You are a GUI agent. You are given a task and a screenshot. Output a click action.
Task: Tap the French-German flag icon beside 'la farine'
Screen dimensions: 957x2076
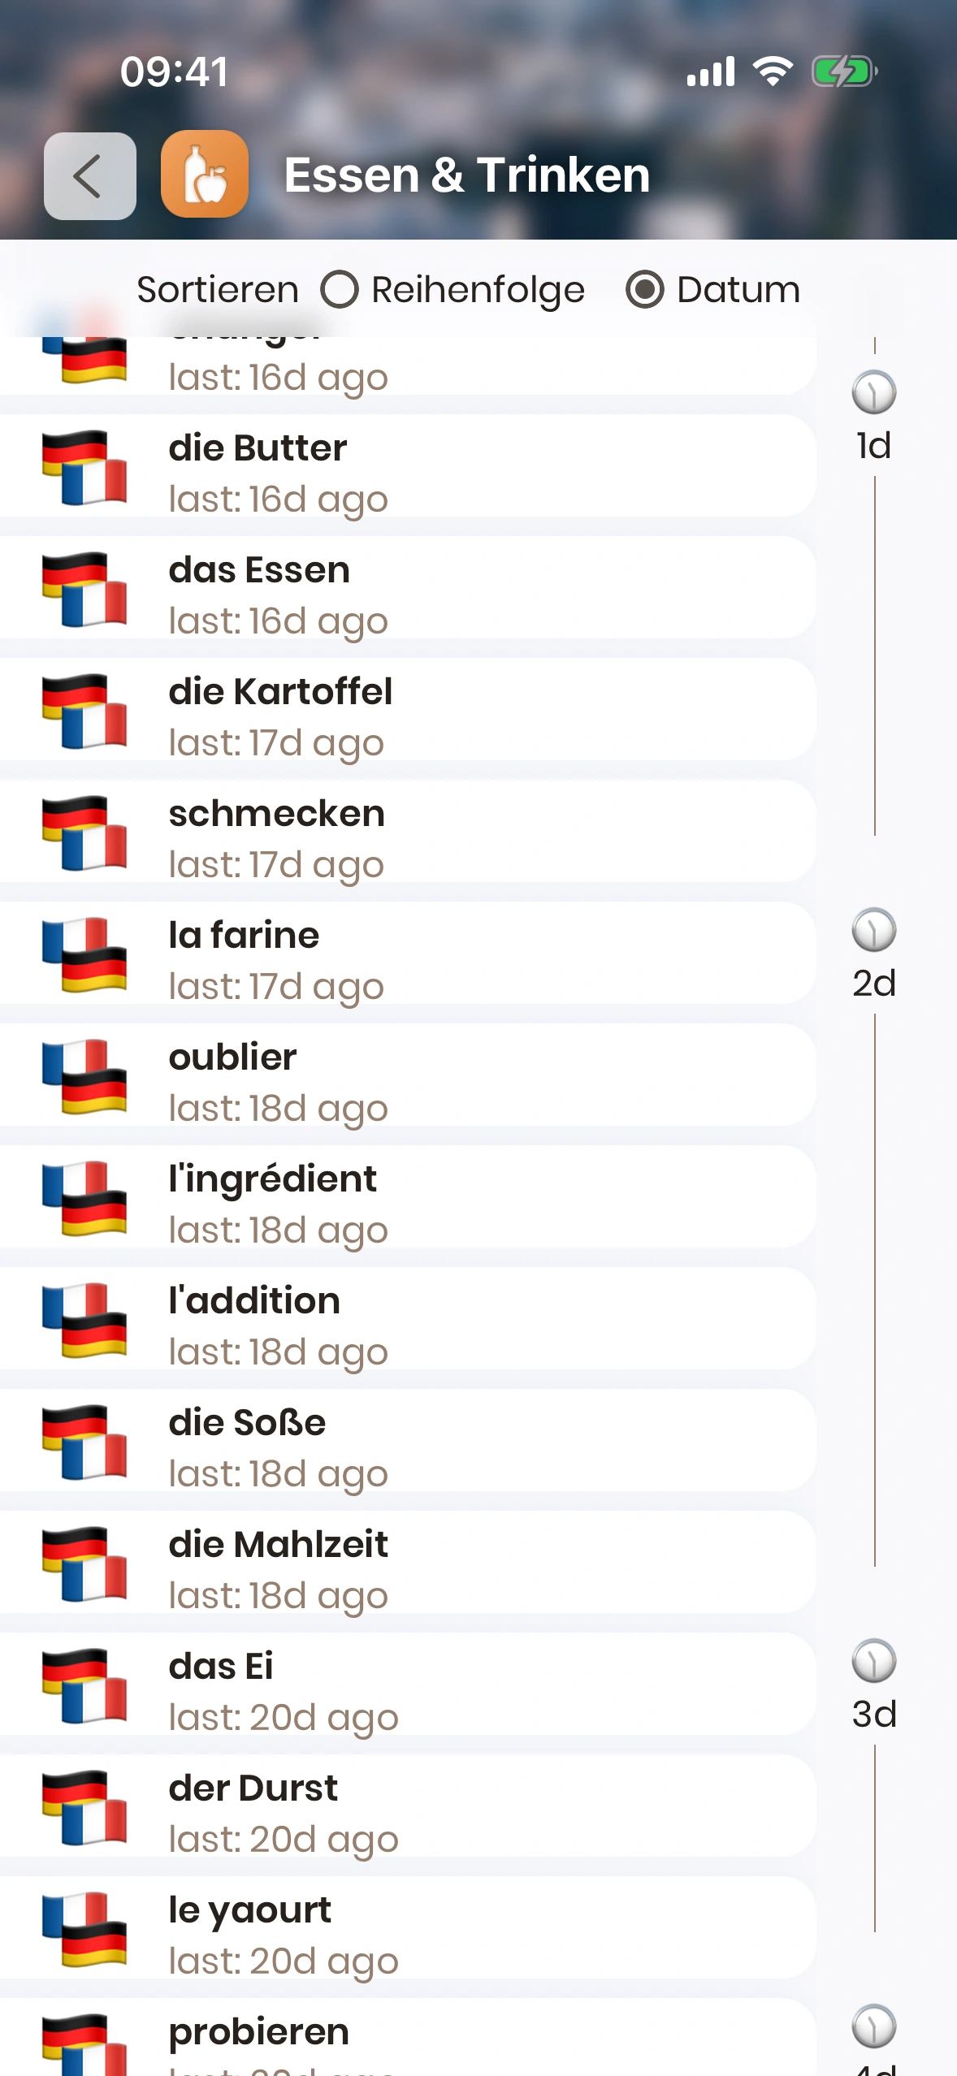coord(84,955)
